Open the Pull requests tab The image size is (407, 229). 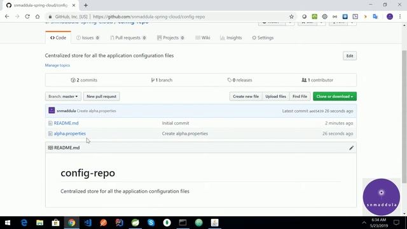click(128, 38)
